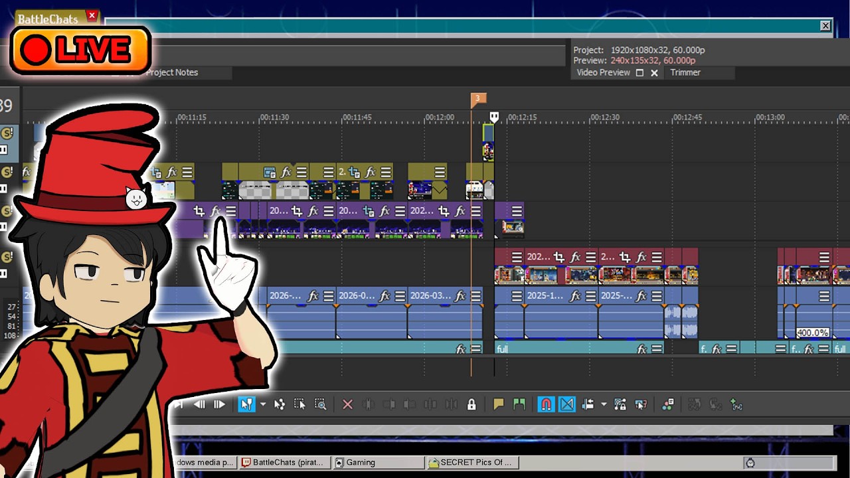Viewport: 850px width, 478px height.
Task: Click the Trim Start icon beside Delete
Action: [x=369, y=404]
